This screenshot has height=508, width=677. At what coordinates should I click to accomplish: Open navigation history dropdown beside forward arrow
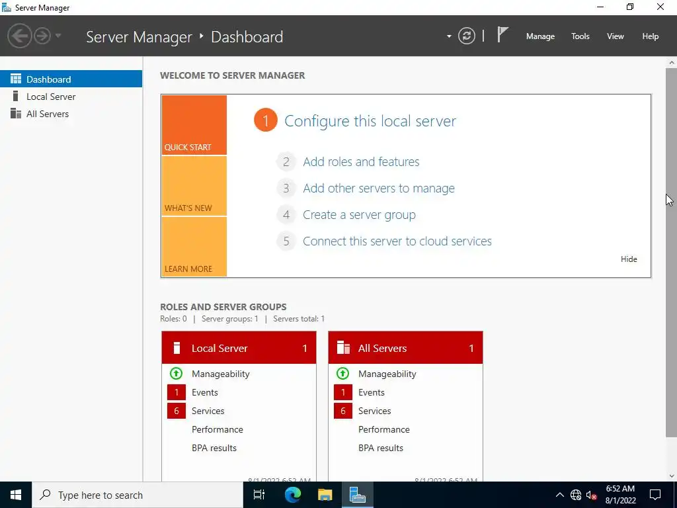coord(58,36)
